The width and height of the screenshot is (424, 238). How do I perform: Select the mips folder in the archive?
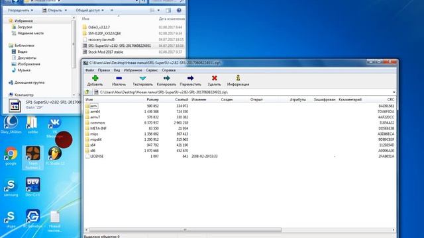click(x=94, y=134)
